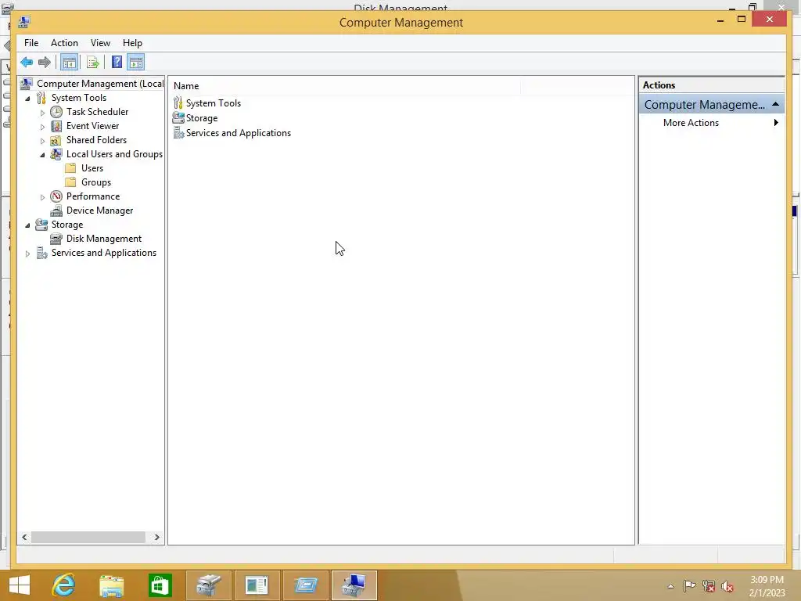Click the Windows Start button
This screenshot has width=801, height=601.
click(20, 585)
